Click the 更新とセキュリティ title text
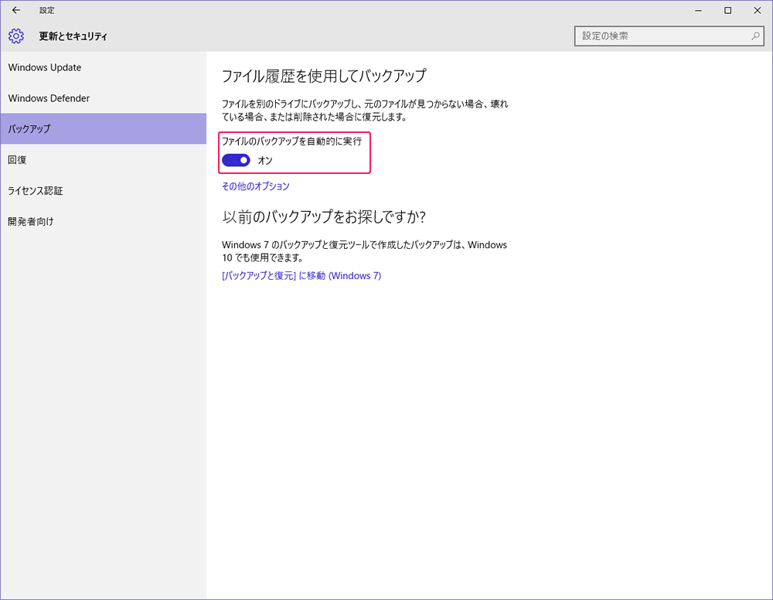773x600 pixels. point(73,36)
